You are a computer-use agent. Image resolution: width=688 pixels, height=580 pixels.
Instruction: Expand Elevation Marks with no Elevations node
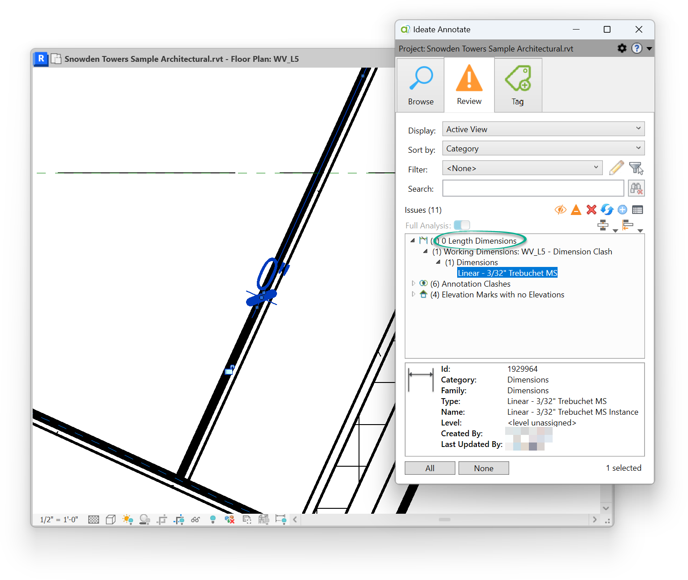coord(413,294)
